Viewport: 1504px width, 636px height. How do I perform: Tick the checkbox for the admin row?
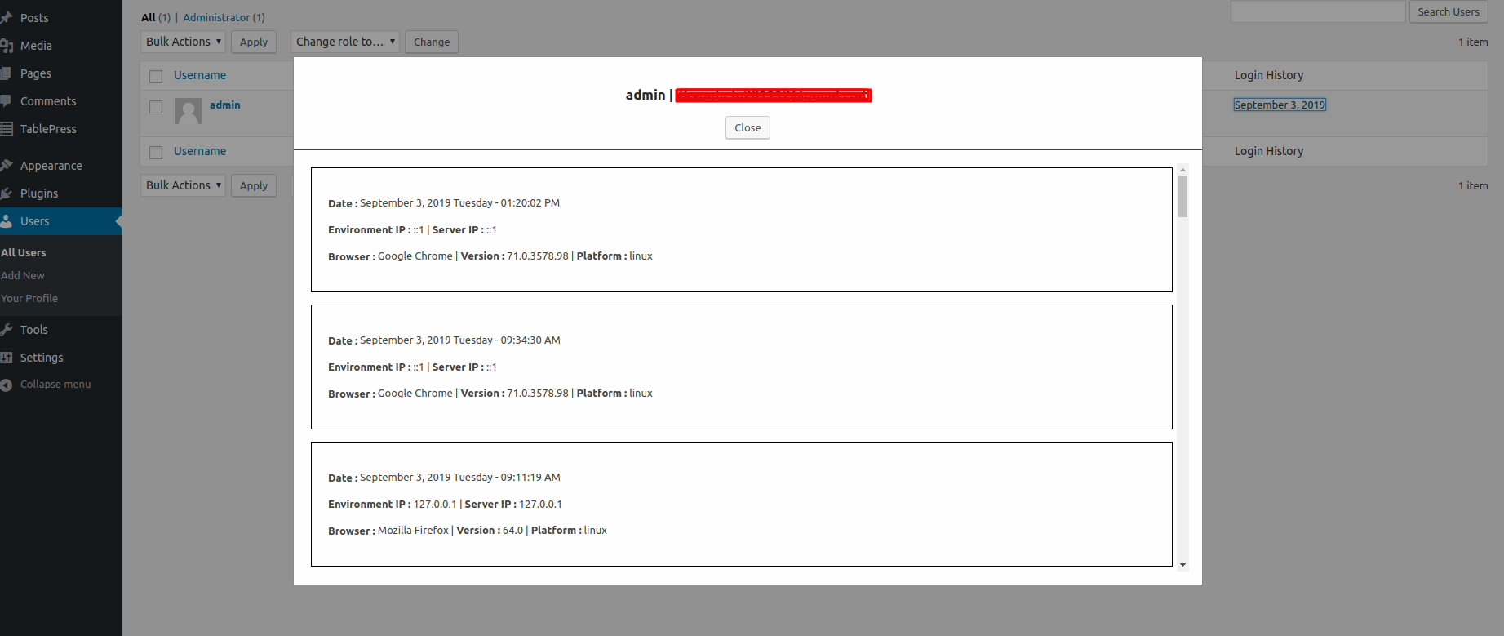click(x=156, y=106)
